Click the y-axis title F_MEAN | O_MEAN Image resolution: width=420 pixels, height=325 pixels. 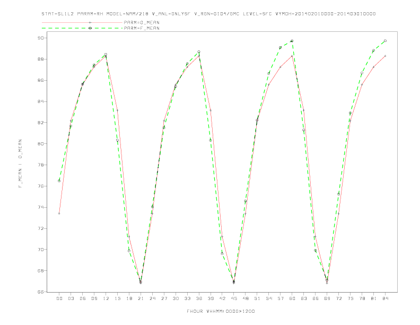click(x=20, y=164)
